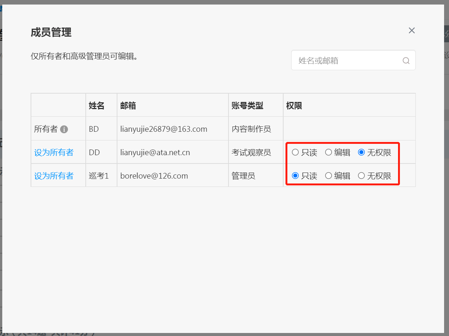Select 无权限 for 巡考1
Image resolution: width=449 pixels, height=336 pixels.
(361, 176)
